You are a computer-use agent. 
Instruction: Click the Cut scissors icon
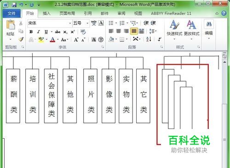(x=21, y=23)
